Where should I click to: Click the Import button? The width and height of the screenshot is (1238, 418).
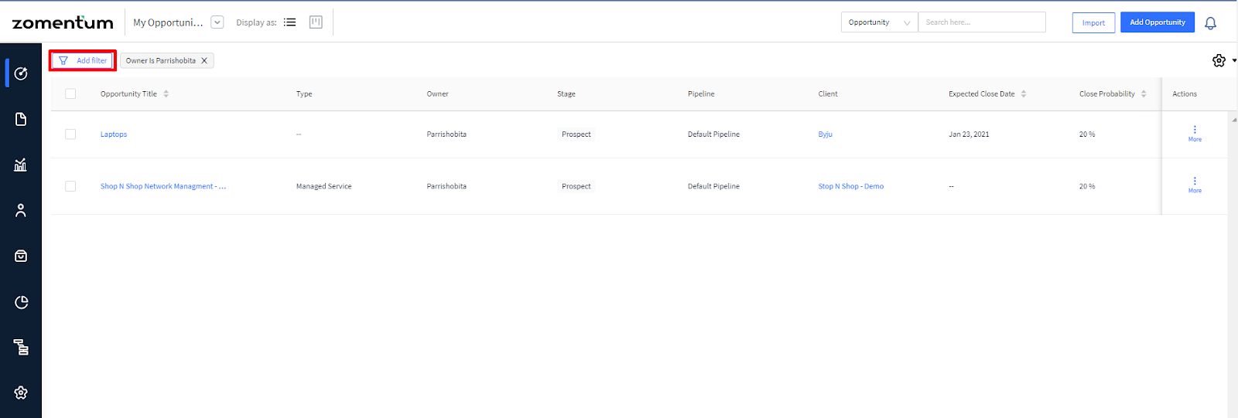1093,22
